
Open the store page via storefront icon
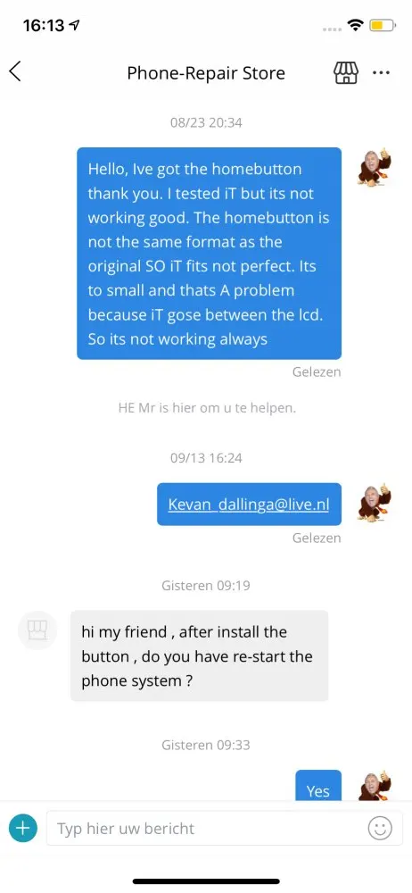345,73
